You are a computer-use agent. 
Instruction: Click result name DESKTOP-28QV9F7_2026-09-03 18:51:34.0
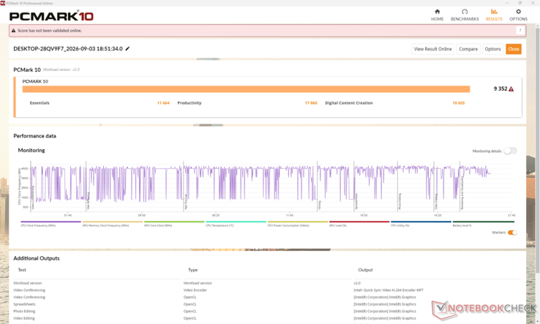point(68,48)
